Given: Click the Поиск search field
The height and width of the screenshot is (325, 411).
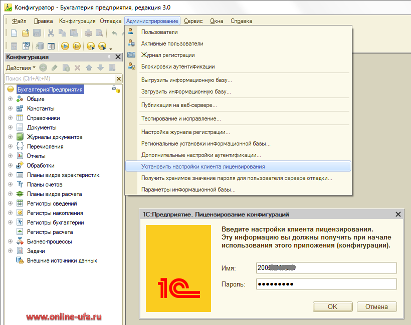Looking at the screenshot, I should [x=60, y=78].
